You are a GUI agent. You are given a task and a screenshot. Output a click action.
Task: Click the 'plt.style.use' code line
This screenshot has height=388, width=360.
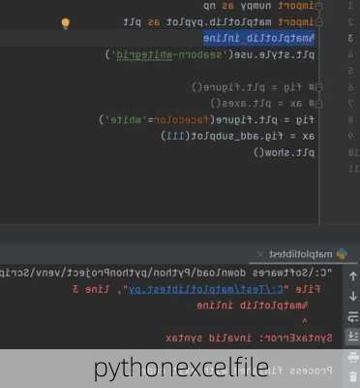click(210, 54)
